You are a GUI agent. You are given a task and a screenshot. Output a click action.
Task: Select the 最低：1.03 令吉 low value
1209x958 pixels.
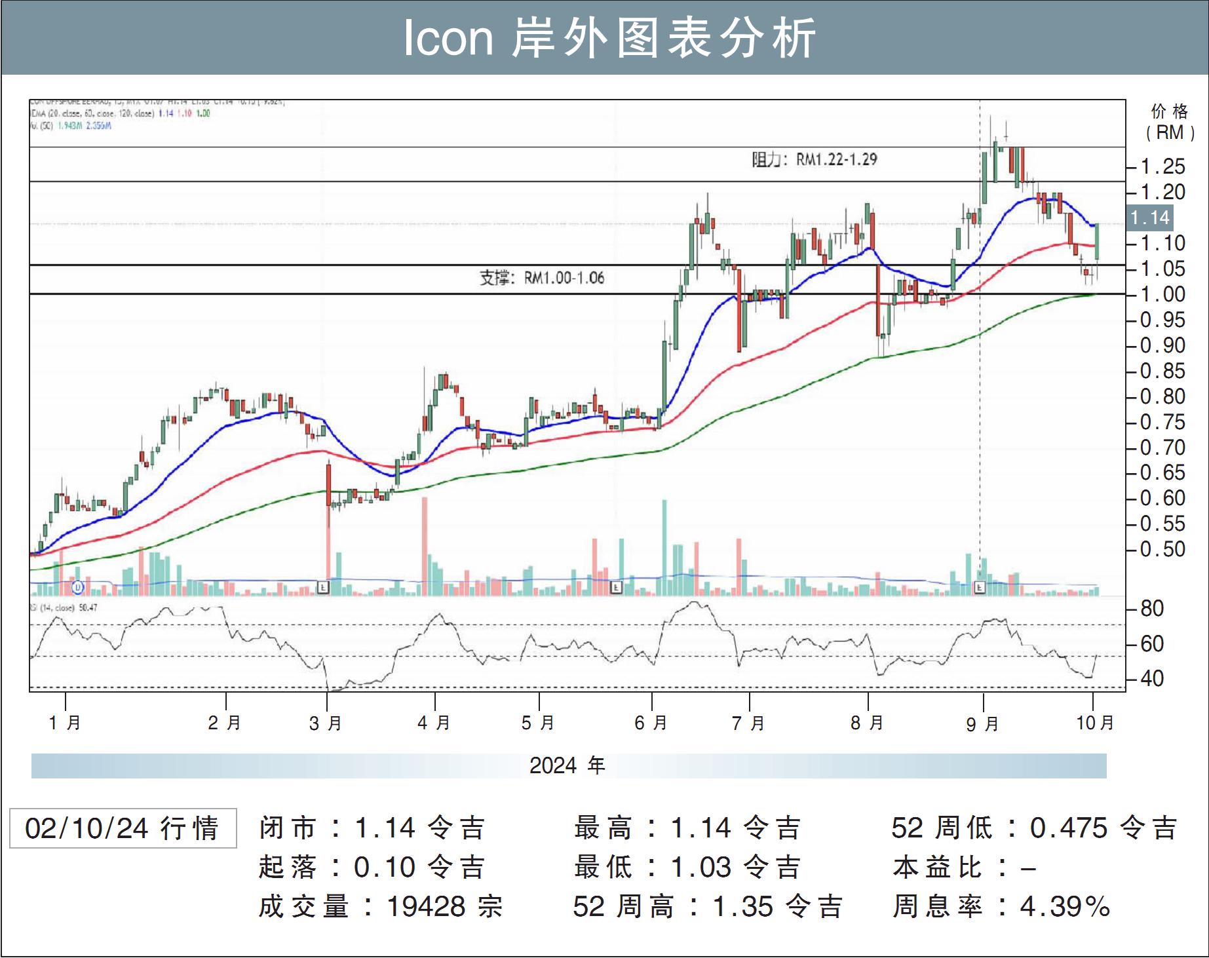click(x=687, y=867)
